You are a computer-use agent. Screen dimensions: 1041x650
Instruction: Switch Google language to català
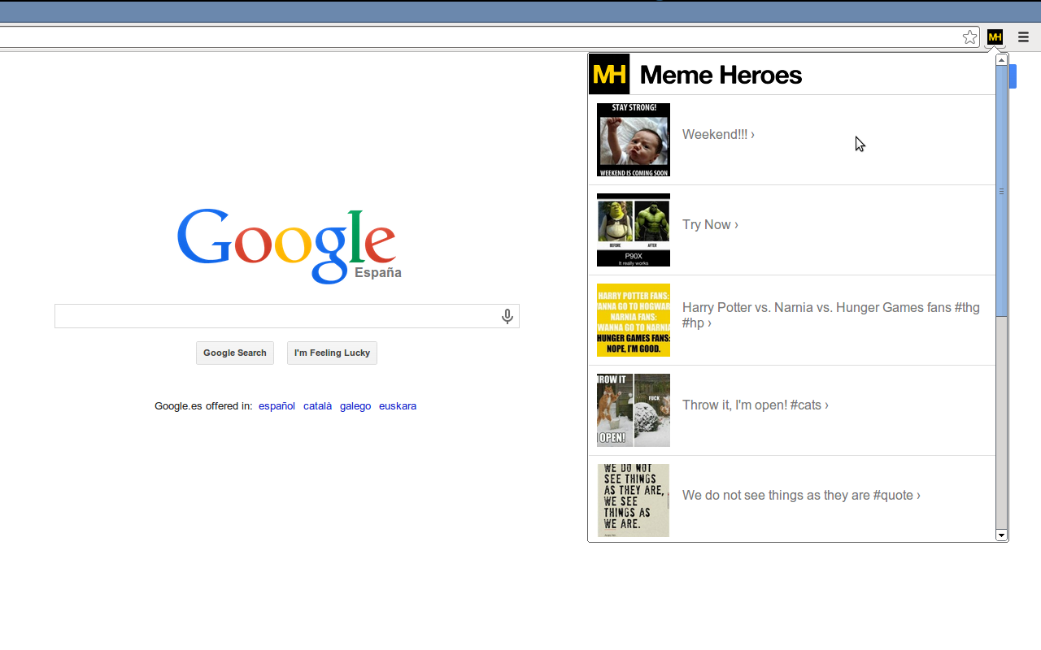pyautogui.click(x=317, y=406)
